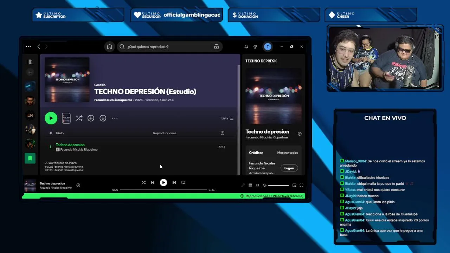This screenshot has height=253, width=450.
Task: Click the main content vertical scrollbar
Action: (x=239, y=119)
